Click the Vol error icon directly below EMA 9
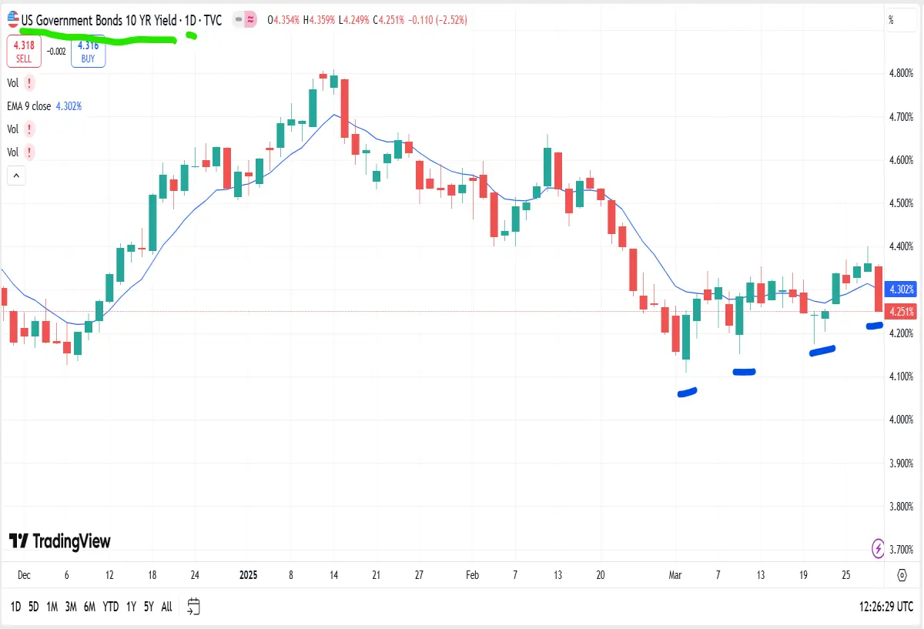Viewport: 924px width, 629px height. [29, 129]
